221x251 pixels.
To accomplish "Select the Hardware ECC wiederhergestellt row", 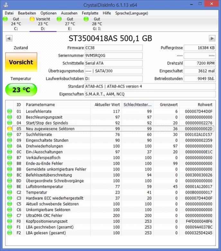I will (x=110, y=198).
